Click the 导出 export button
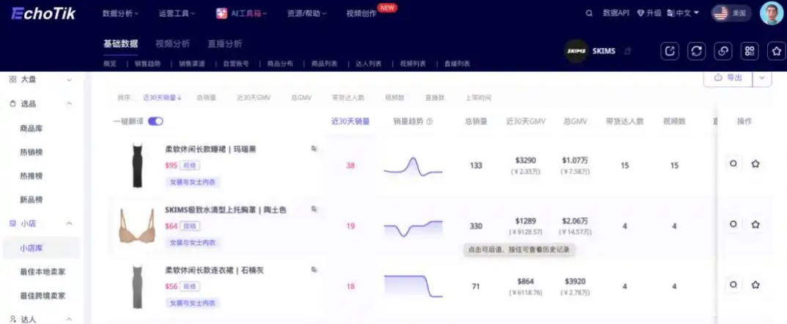Image resolution: width=787 pixels, height=324 pixels. click(728, 78)
